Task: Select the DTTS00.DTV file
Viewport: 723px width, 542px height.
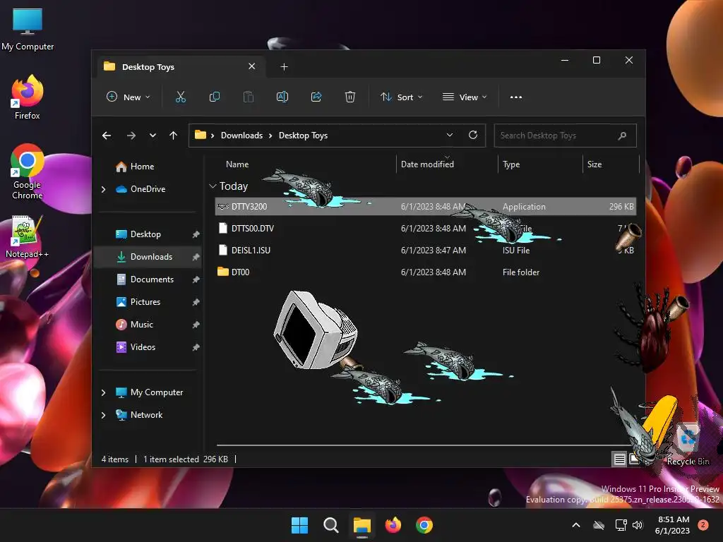Action: pyautogui.click(x=426, y=228)
